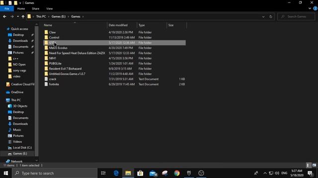318x178 pixels.
Task: Show hidden system tray icons
Action: click(x=265, y=173)
